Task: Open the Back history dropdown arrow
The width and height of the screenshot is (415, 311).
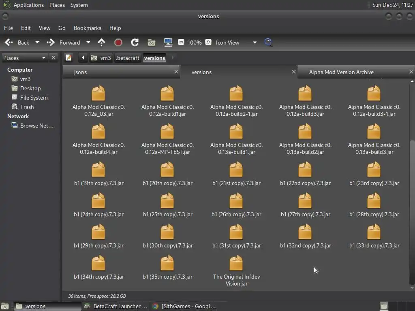Action: [37, 43]
